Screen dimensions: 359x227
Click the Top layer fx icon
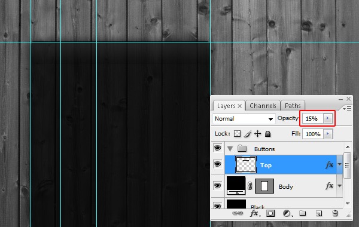pos(330,165)
